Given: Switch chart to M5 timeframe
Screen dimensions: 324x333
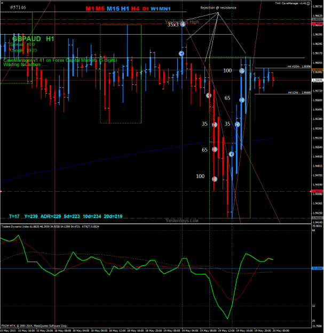Looking at the screenshot, I should (x=100, y=9).
